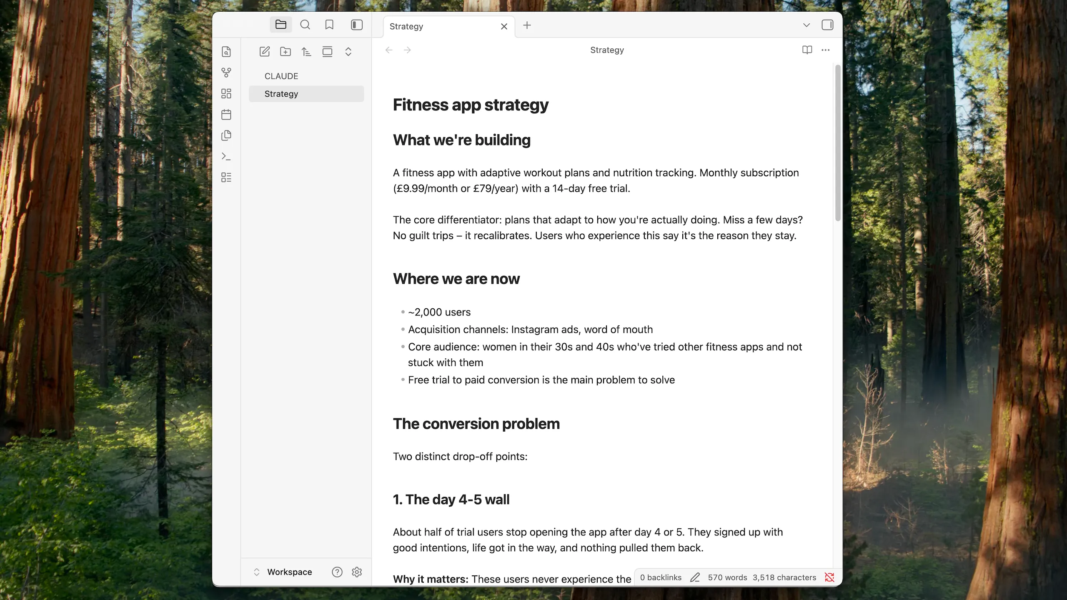
Task: Change the file sort order
Action: (x=306, y=52)
